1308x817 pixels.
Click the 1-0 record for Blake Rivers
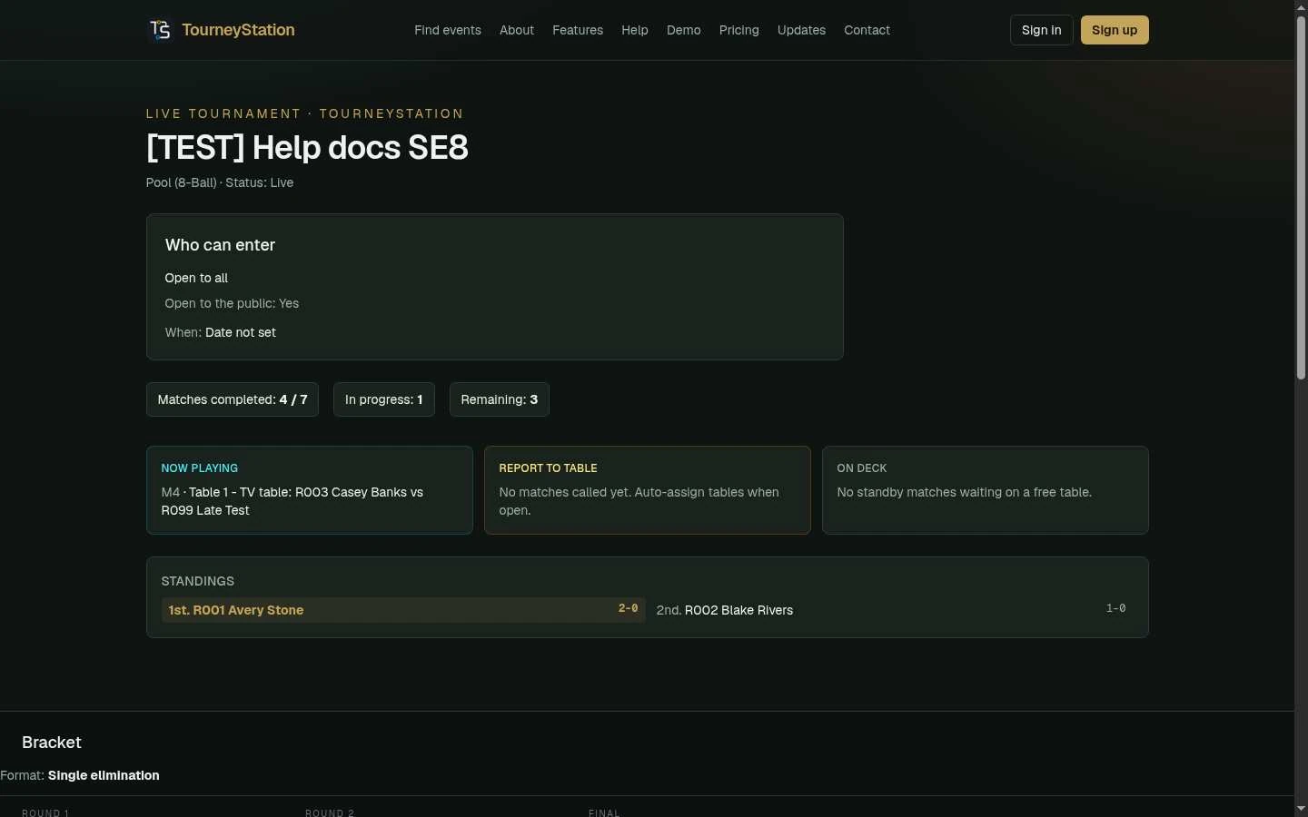pyautogui.click(x=1116, y=608)
